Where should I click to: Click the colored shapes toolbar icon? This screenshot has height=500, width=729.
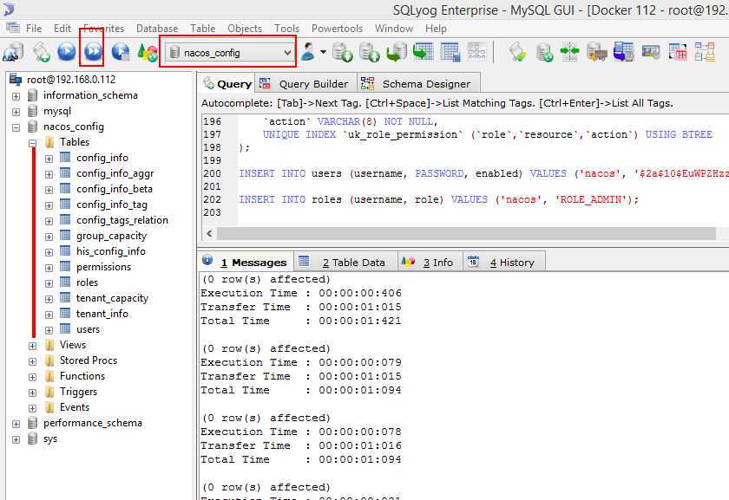[x=148, y=52]
